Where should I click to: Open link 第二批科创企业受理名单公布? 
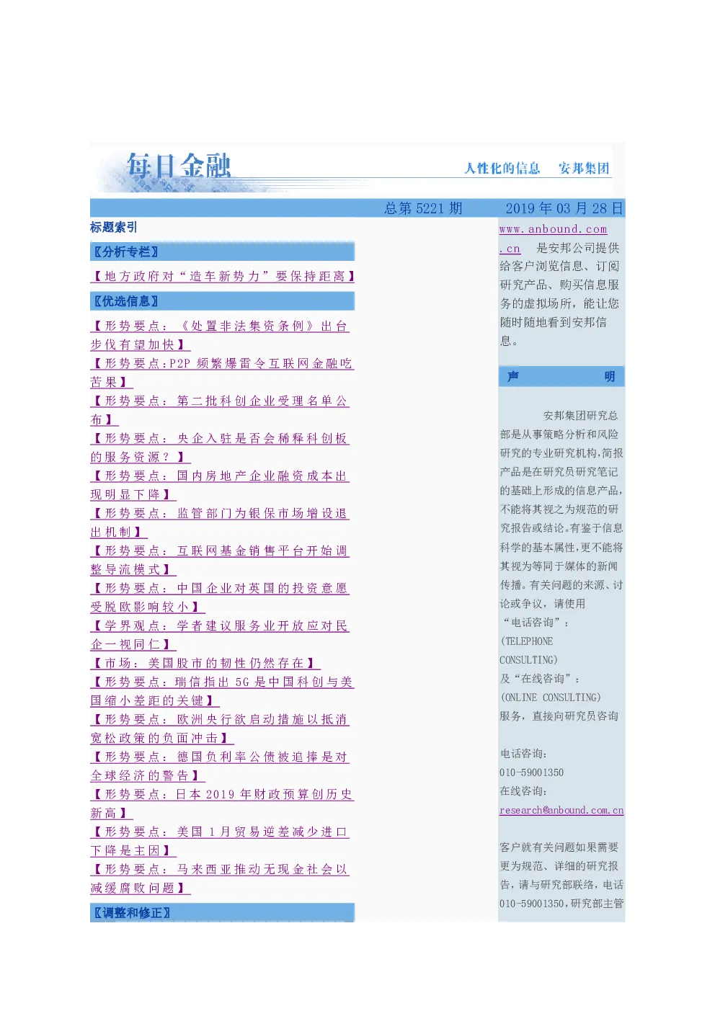point(220,411)
